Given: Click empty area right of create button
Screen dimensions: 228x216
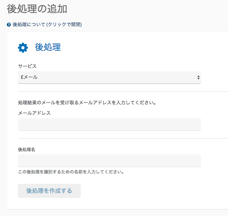Looking at the screenshot, I should [145, 191].
